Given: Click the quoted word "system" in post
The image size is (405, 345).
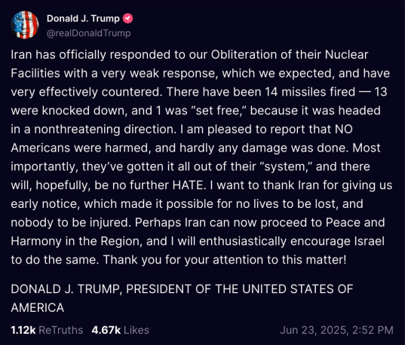Looking at the screenshot, I should (284, 166).
